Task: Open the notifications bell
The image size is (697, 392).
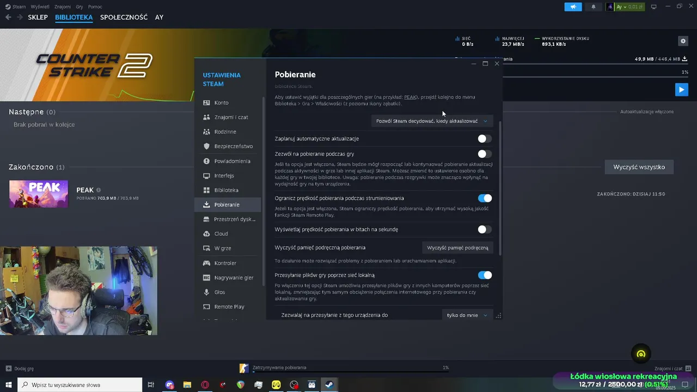Action: (594, 7)
